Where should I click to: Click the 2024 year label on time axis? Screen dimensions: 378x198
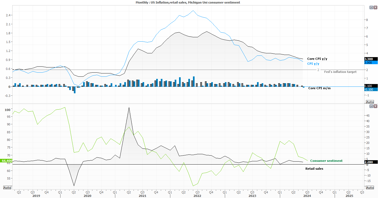tap(307, 196)
